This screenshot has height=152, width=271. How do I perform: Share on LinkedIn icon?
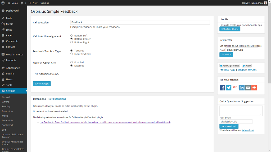pos(242,88)
